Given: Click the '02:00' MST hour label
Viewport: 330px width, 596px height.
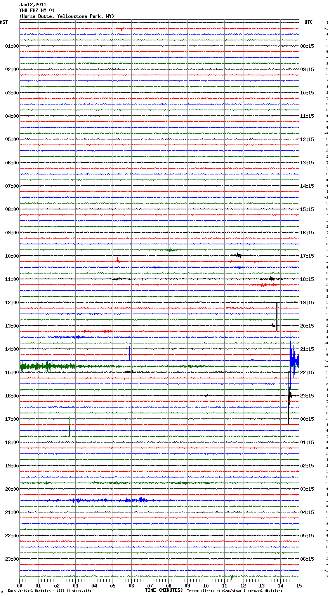Looking at the screenshot, I should [12, 70].
